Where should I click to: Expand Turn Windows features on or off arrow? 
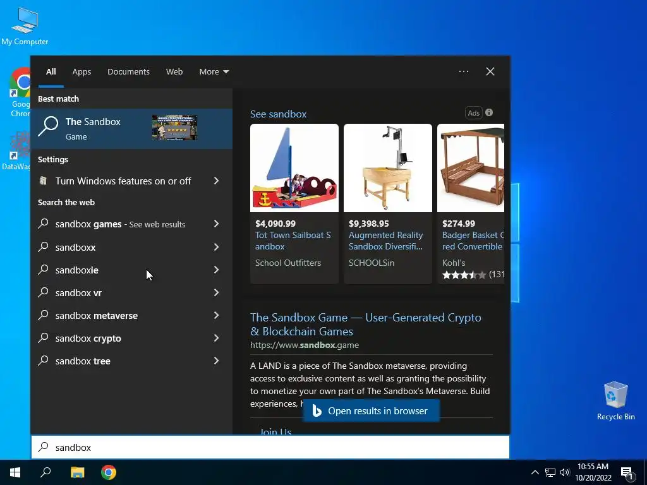tap(216, 181)
